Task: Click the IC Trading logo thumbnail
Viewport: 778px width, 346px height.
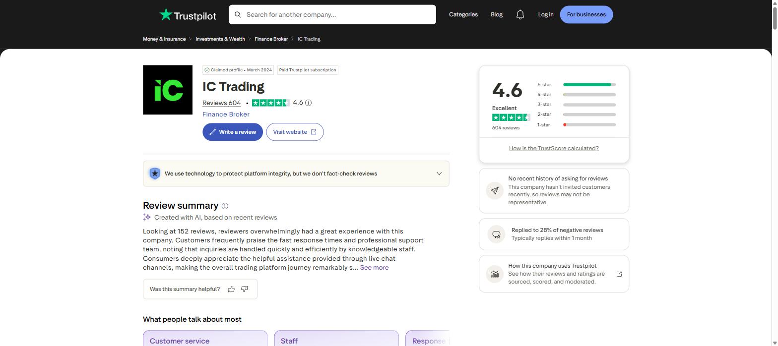Action: click(x=168, y=90)
